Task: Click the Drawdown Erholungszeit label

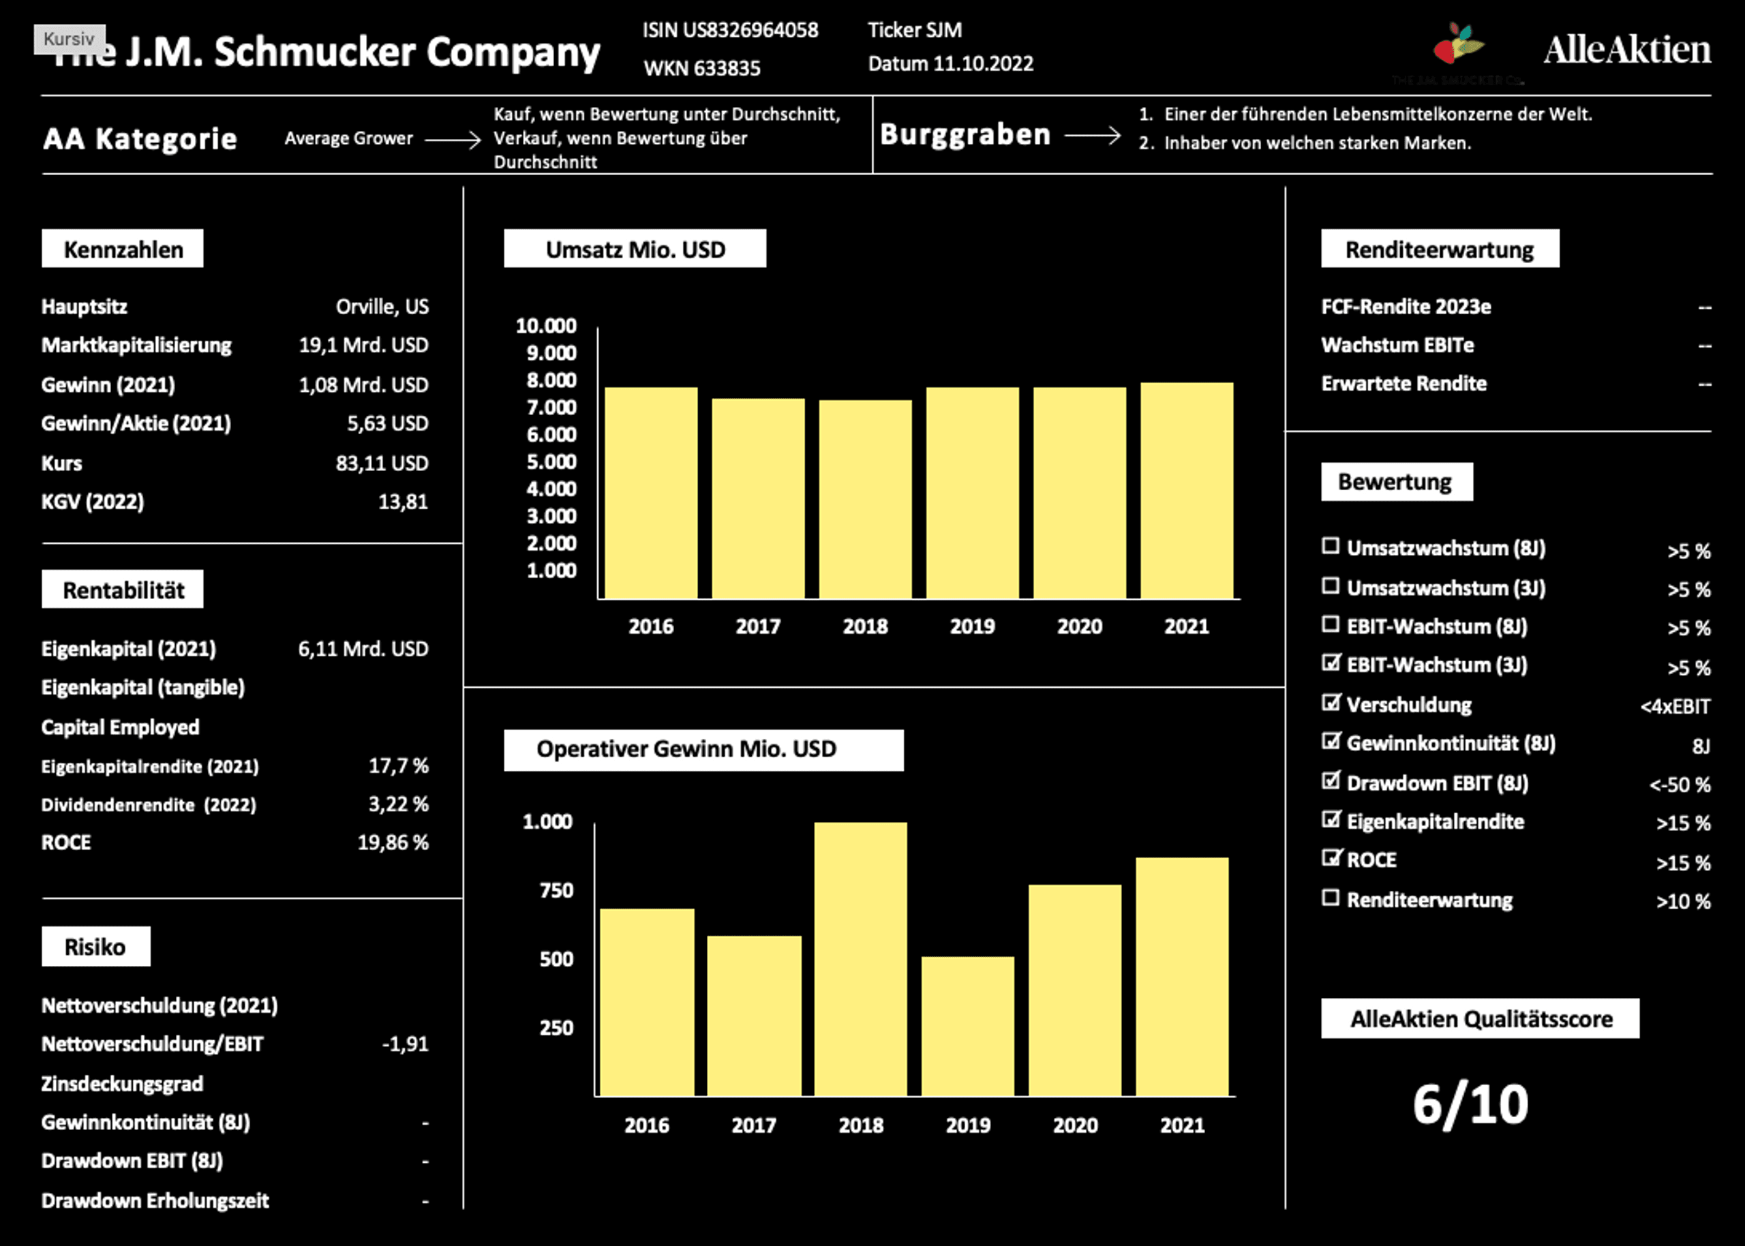Action: click(x=155, y=1201)
